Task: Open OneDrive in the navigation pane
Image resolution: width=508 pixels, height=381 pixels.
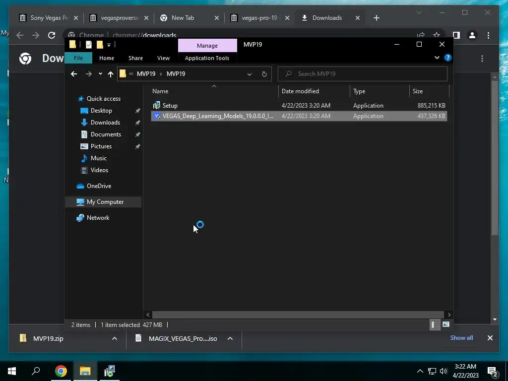Action: tap(99, 186)
